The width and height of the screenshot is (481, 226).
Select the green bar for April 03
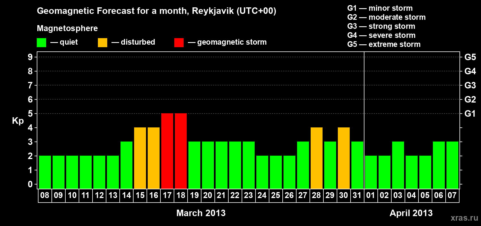(x=398, y=165)
